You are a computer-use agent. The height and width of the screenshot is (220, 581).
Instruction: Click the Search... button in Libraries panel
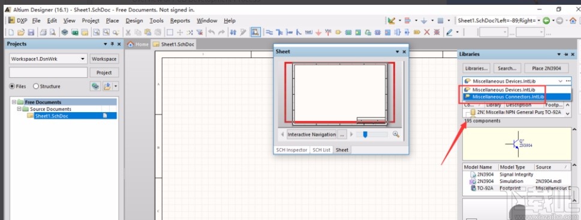click(x=507, y=68)
